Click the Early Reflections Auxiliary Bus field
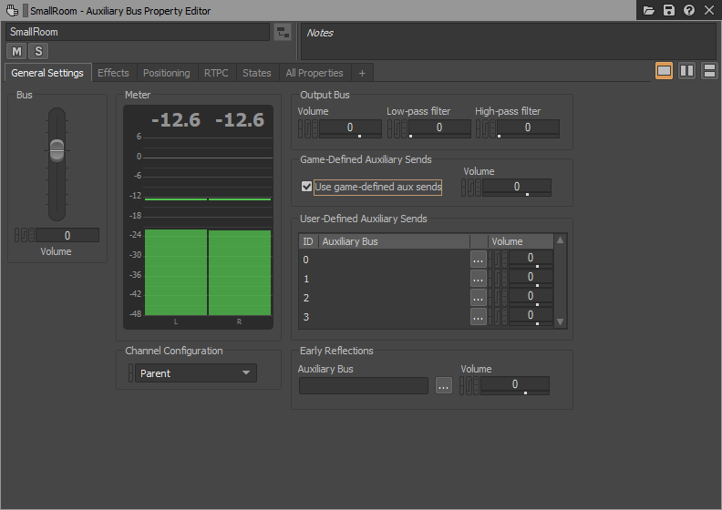The height and width of the screenshot is (510, 722). (364, 385)
